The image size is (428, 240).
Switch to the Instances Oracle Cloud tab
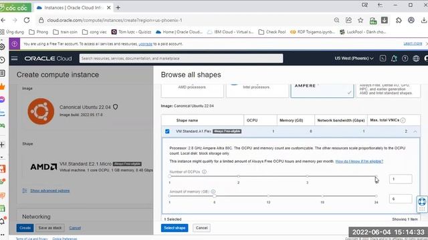[x=74, y=7]
